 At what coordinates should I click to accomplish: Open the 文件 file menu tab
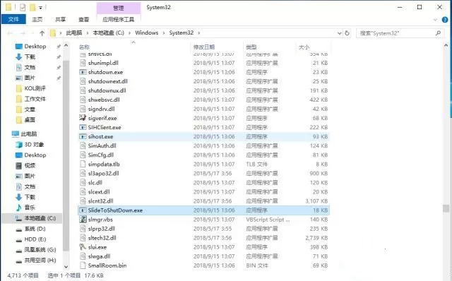pos(13,19)
